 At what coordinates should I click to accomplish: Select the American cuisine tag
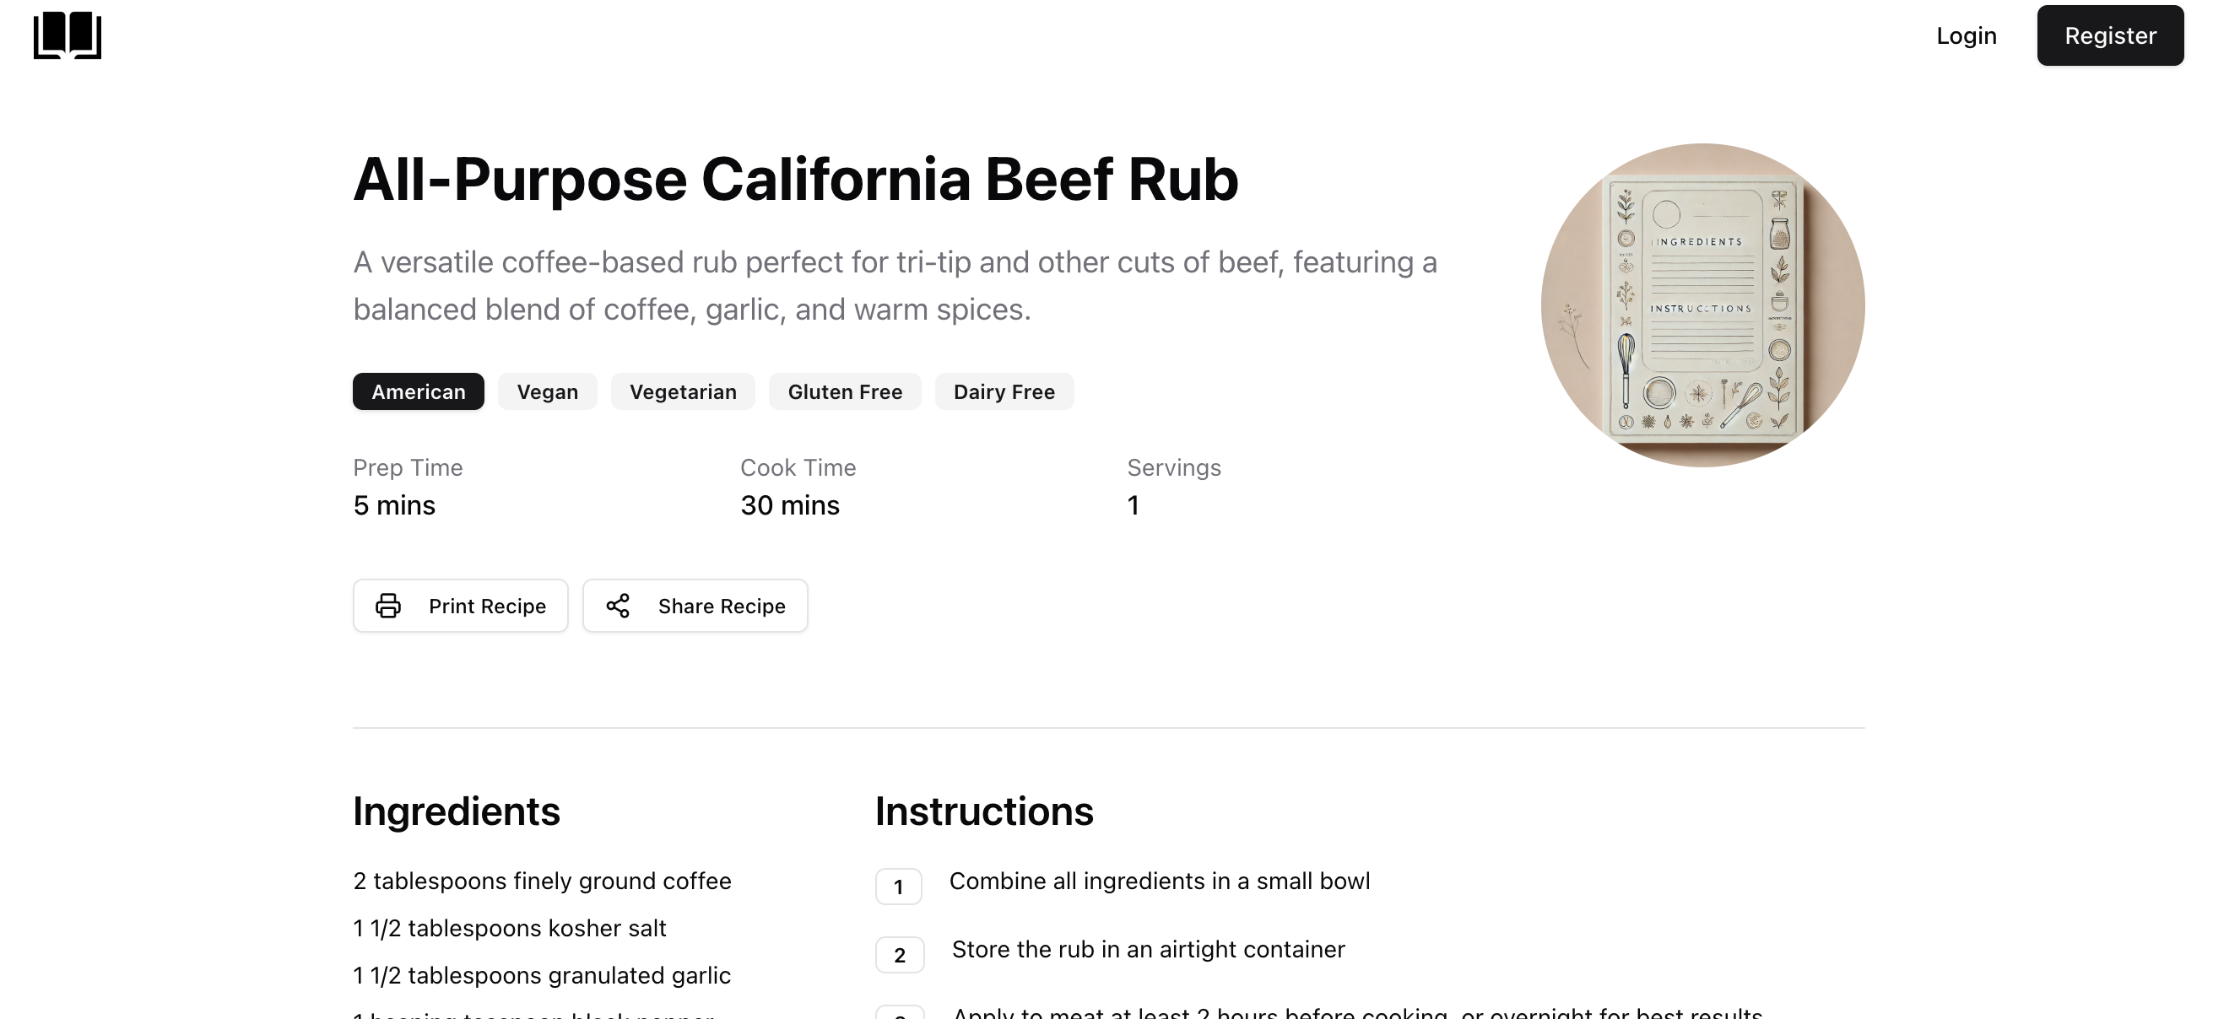[x=418, y=391]
